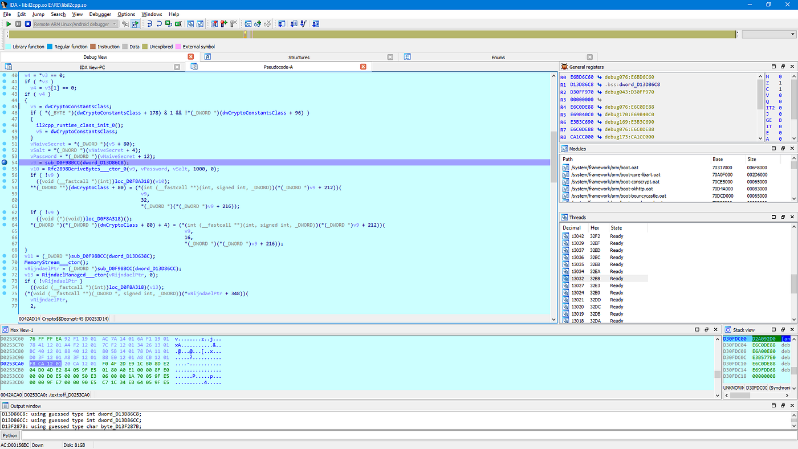This screenshot has width=798, height=449.
Task: Continue the debugged process with the green play icon
Action: [8, 24]
